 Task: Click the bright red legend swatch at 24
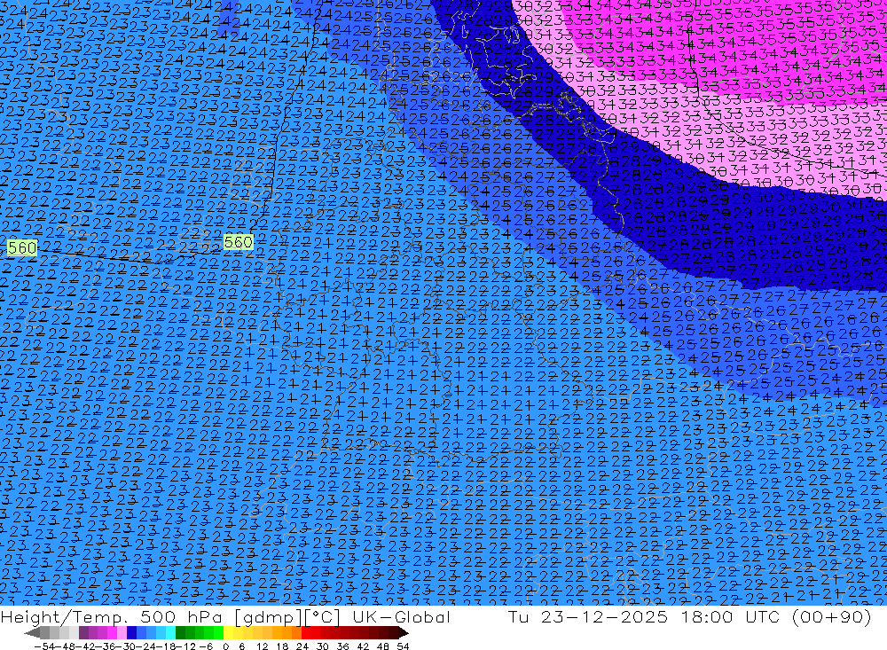click(x=306, y=632)
